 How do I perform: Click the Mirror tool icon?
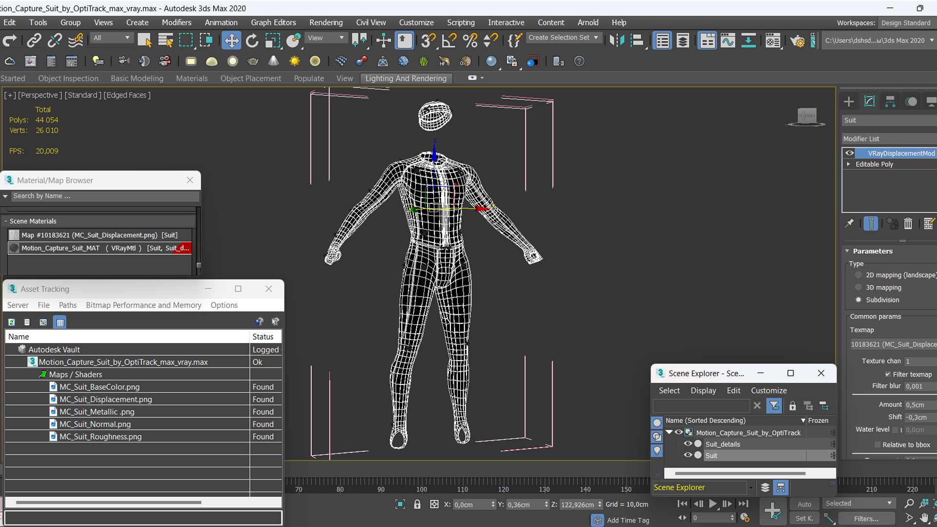[617, 41]
